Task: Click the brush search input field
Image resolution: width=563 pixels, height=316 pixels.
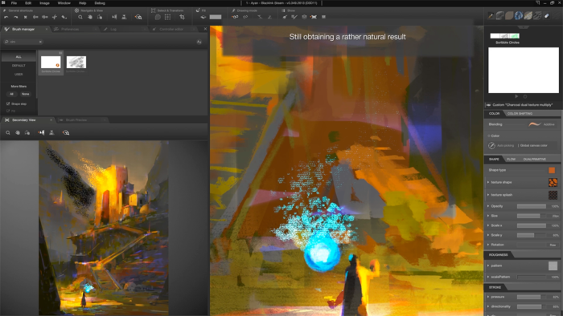Action: [23, 42]
